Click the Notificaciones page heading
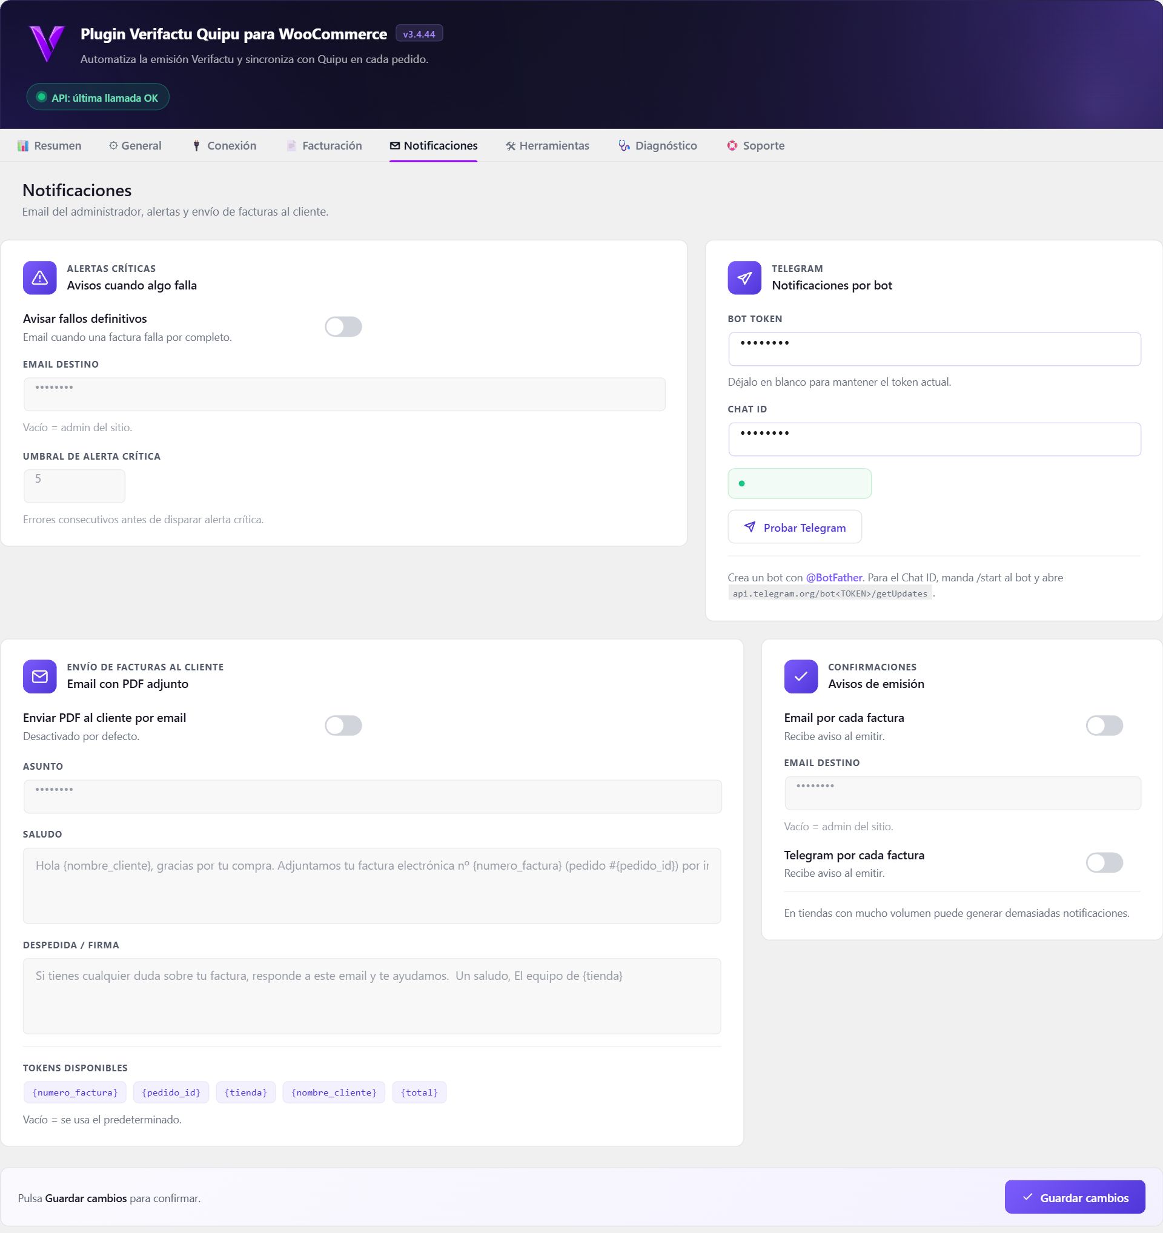Screen dimensions: 1163x1233 (77, 190)
